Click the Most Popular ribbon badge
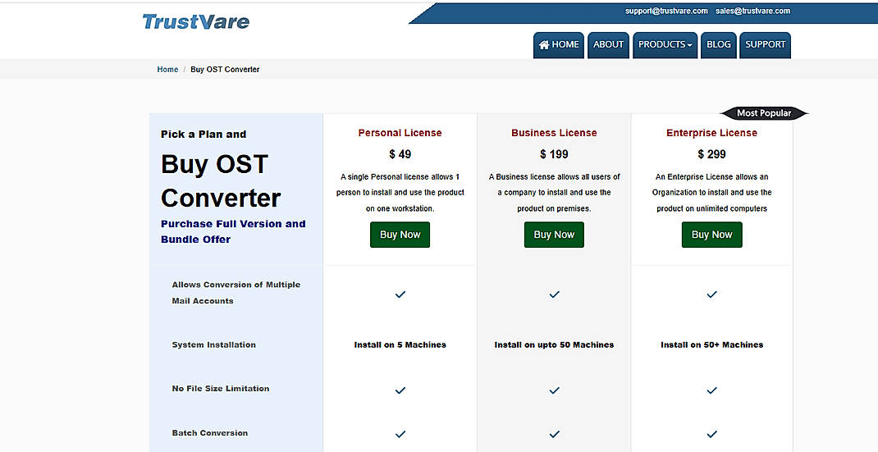Screen dimensions: 878x452 (764, 113)
